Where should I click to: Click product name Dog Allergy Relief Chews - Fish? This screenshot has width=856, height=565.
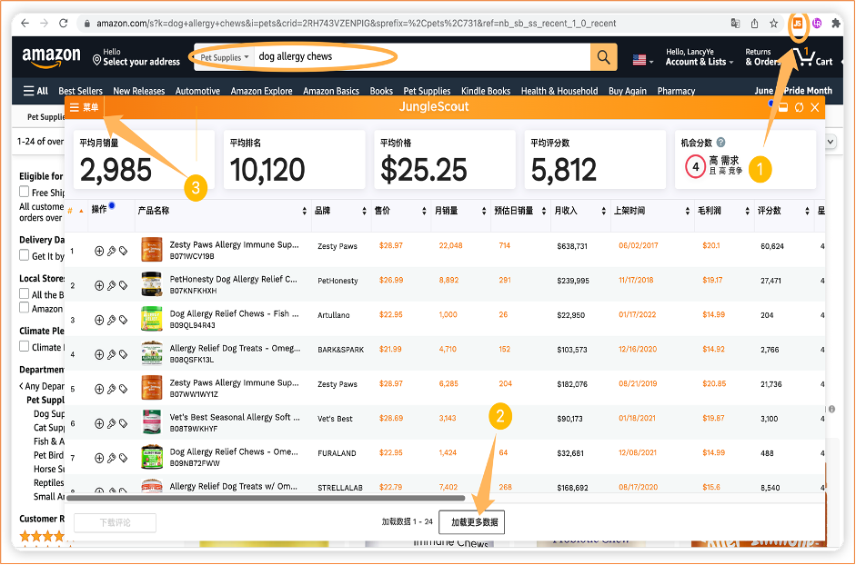click(x=234, y=313)
